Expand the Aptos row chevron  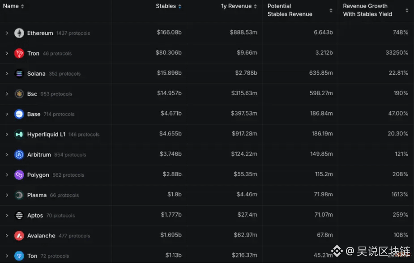pyautogui.click(x=7, y=216)
